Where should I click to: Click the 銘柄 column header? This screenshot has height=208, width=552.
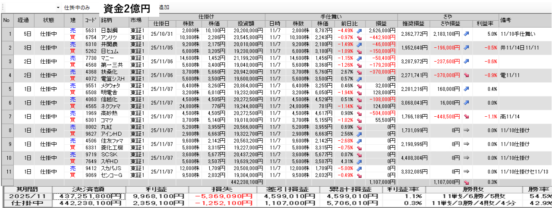point(114,20)
